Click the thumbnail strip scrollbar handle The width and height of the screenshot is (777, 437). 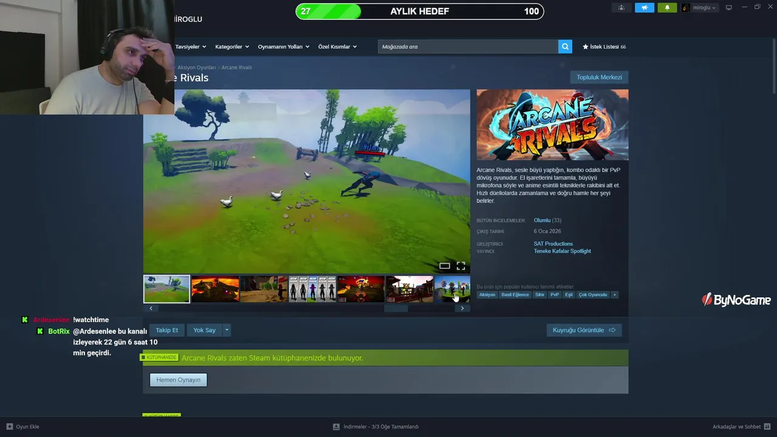tap(396, 308)
